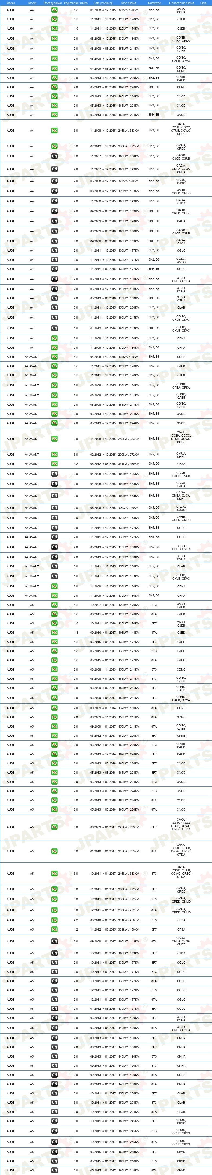212x1175 pixels.
Task: Click diesel ON icon in A4 8KH CAHA row
Action: [54, 221]
